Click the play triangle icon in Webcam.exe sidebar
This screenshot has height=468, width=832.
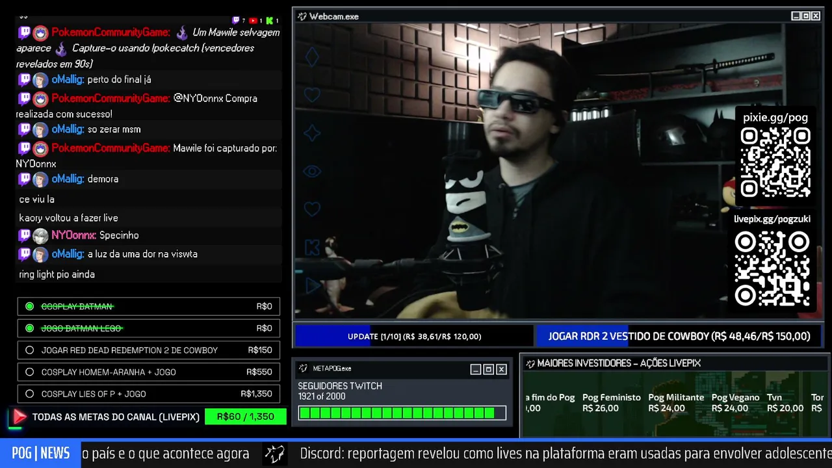point(313,285)
